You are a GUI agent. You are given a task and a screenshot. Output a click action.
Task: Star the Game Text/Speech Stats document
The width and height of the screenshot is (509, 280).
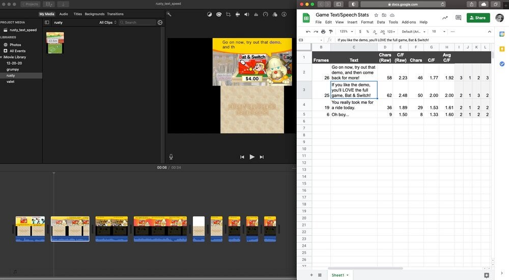[x=376, y=15]
